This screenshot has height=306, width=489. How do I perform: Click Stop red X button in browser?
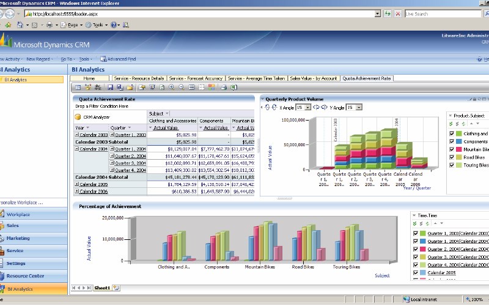click(x=398, y=13)
